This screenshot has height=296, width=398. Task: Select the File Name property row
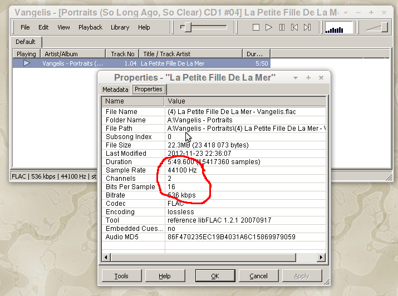(x=214, y=112)
